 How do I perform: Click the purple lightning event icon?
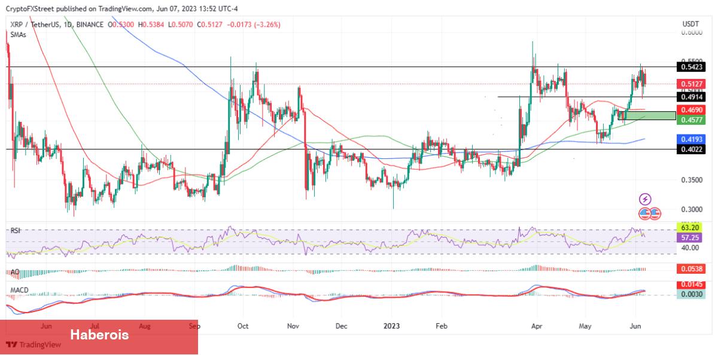tap(646, 199)
